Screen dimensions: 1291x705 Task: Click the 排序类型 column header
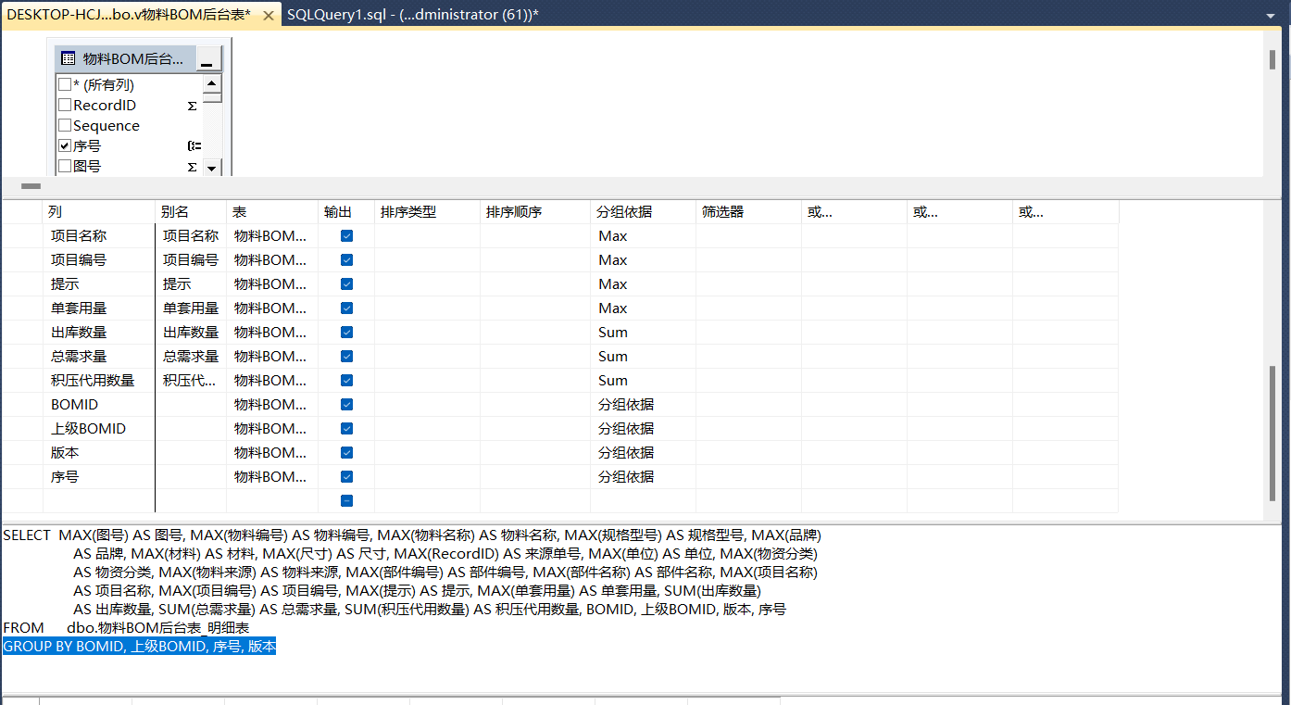pyautogui.click(x=426, y=212)
